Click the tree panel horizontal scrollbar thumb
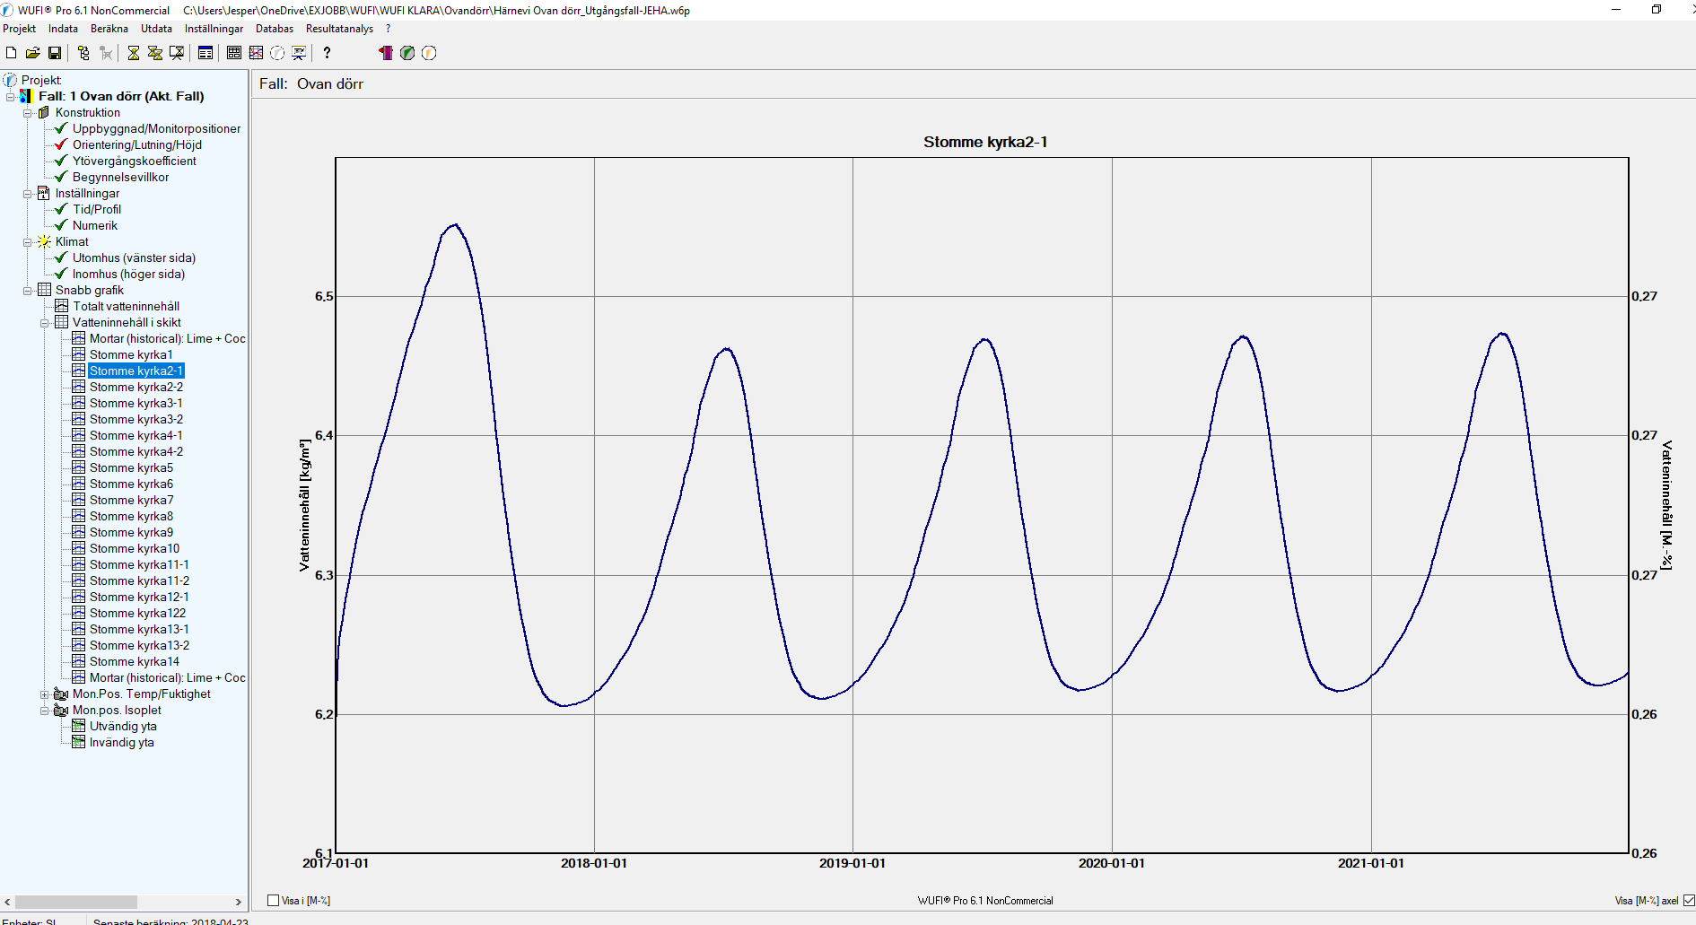This screenshot has width=1696, height=925. (x=76, y=902)
